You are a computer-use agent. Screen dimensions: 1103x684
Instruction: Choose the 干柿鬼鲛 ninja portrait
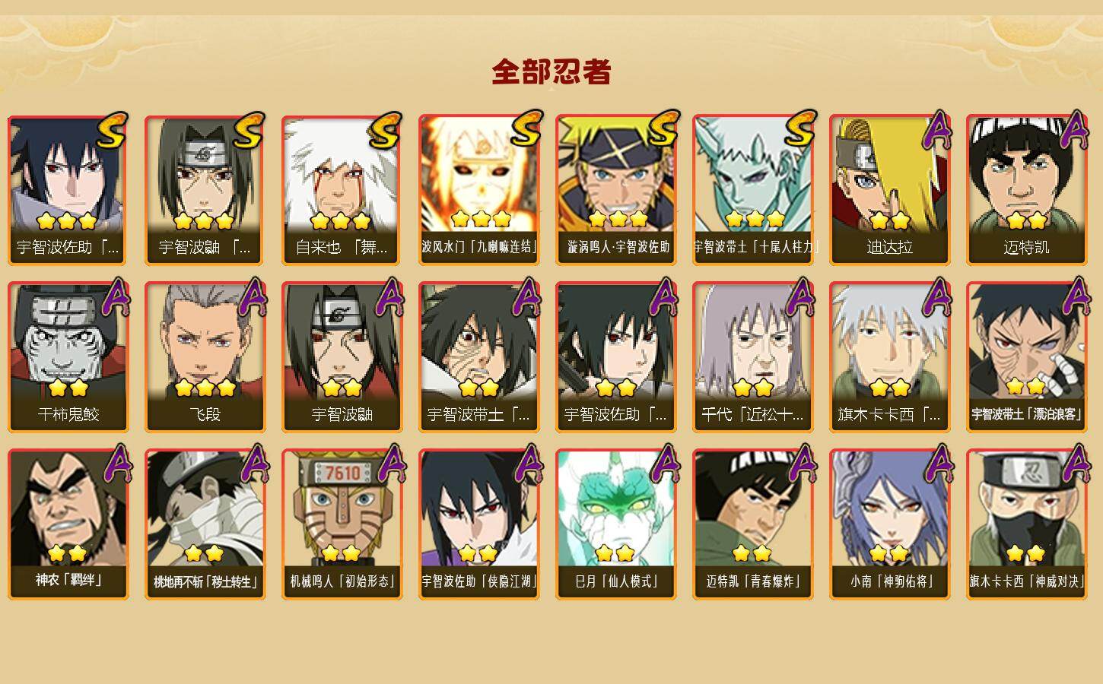68,357
